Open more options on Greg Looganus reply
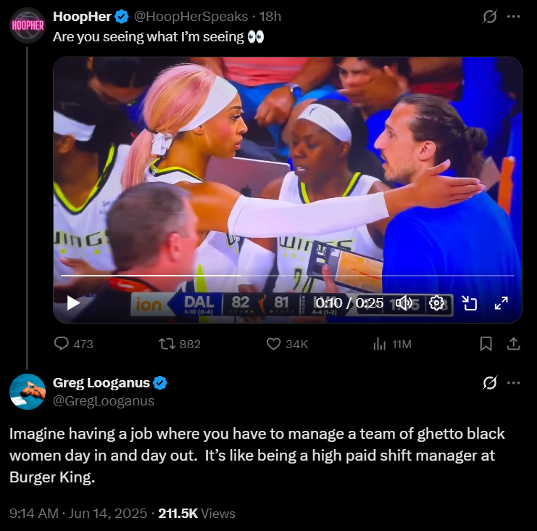The height and width of the screenshot is (531, 537). pyautogui.click(x=513, y=383)
